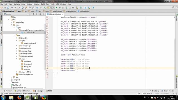This screenshot has width=178, height=100.
Task: Toggle the Build Variants side tab
Action: coord(1,82)
